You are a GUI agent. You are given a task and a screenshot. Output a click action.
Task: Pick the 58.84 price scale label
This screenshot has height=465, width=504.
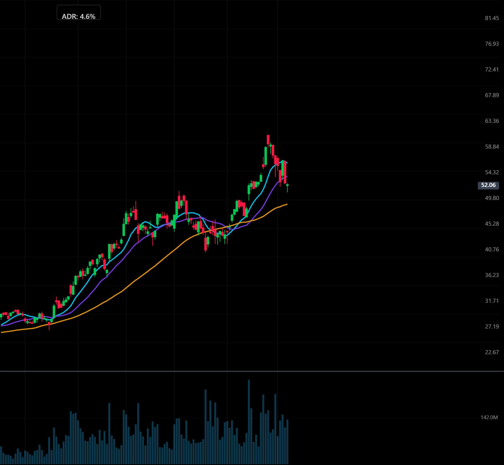pyautogui.click(x=492, y=147)
